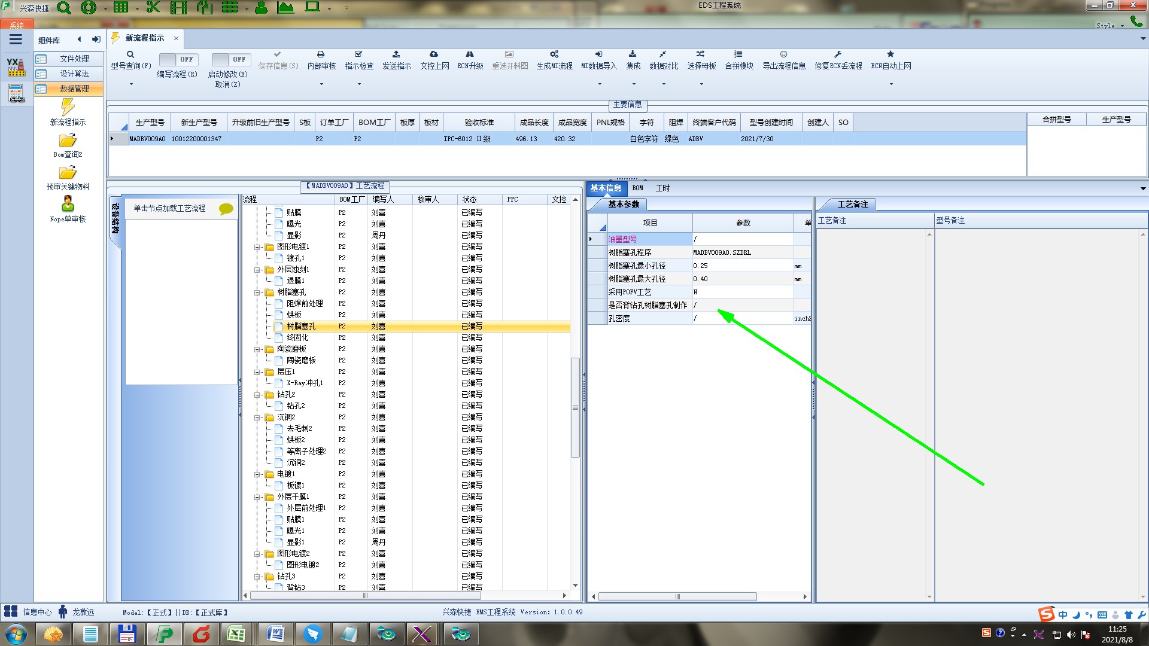Click the 发送指示 upload icon
This screenshot has height=646, width=1149.
coord(396,54)
